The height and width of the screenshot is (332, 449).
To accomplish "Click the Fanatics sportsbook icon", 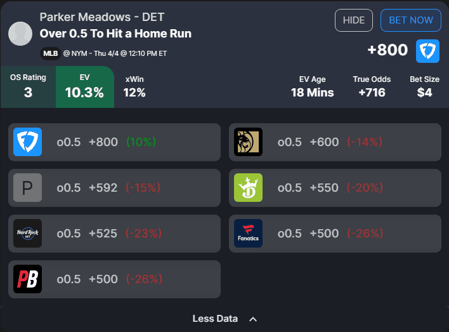I will (248, 233).
